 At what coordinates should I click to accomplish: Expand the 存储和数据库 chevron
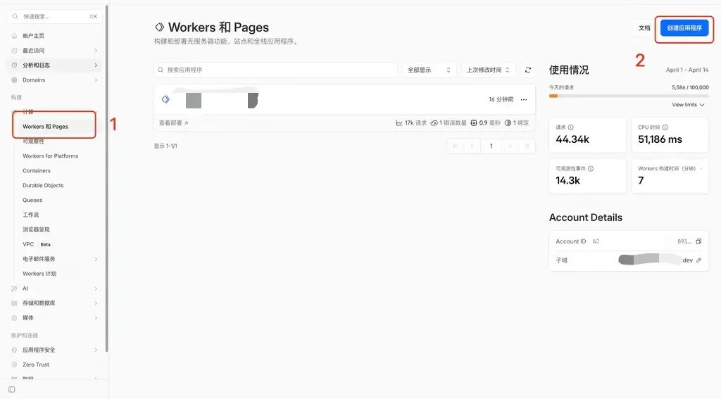click(x=96, y=303)
